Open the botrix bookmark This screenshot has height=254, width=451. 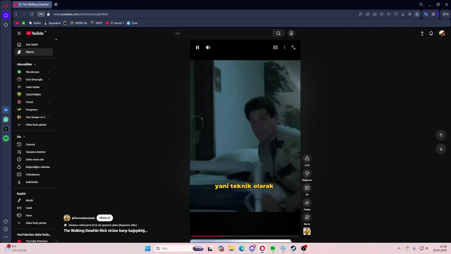[35, 23]
